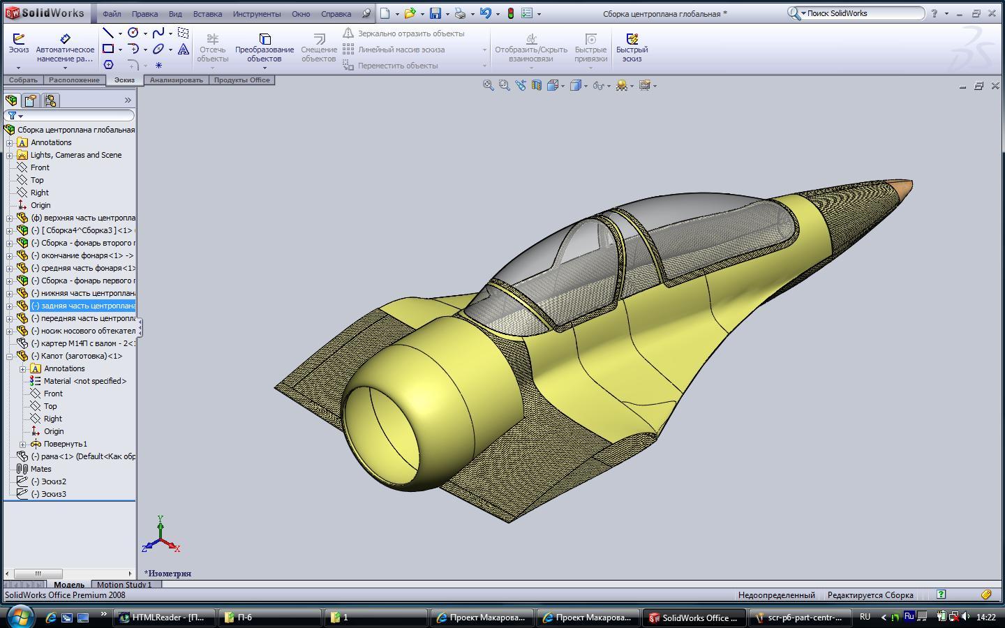Collapse the Капот (заготовка) tree node

click(10, 356)
